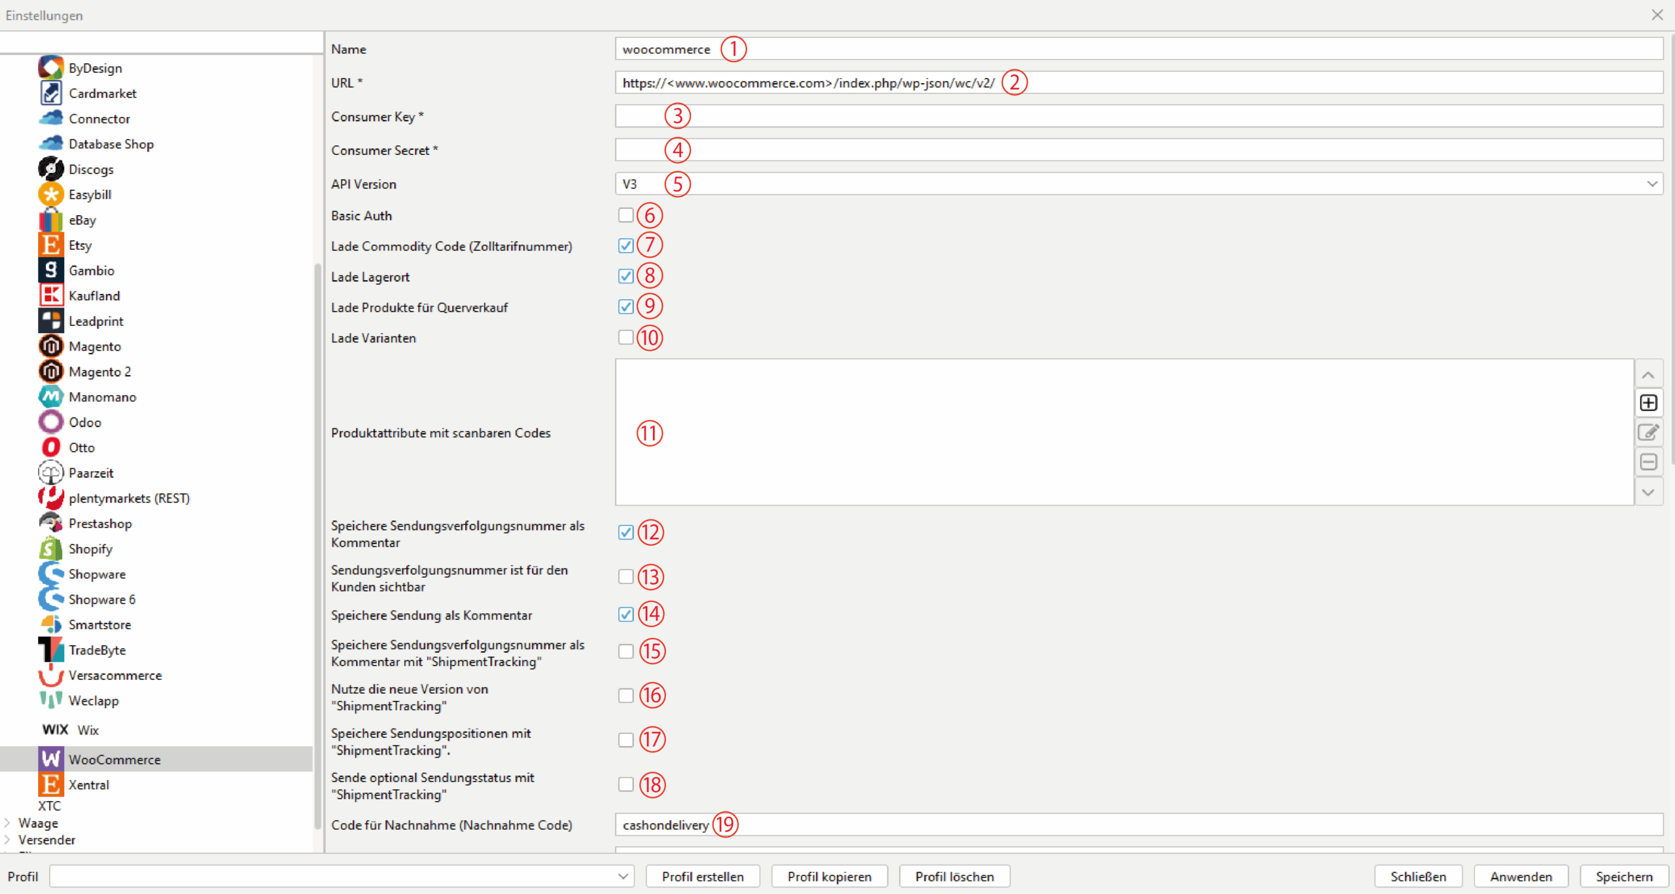Image resolution: width=1675 pixels, height=894 pixels.
Task: Uncheck Lade Commodity Code (Zolltarifnummer)
Action: (626, 245)
